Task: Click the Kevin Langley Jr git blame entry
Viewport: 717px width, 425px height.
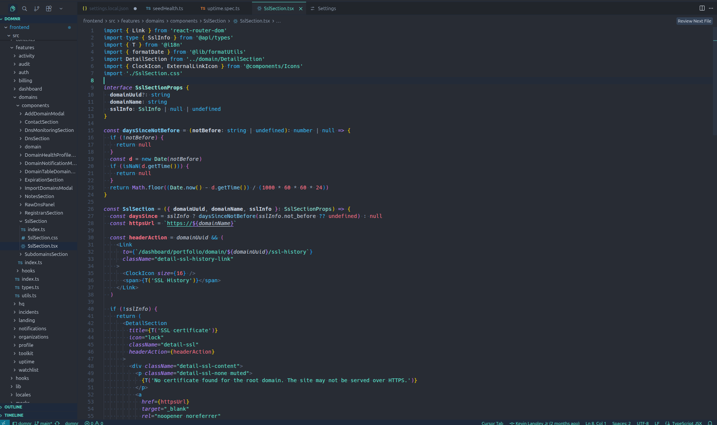Action: tap(544, 423)
